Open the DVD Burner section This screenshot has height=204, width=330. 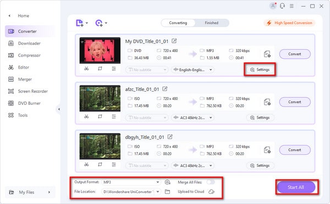point(29,103)
